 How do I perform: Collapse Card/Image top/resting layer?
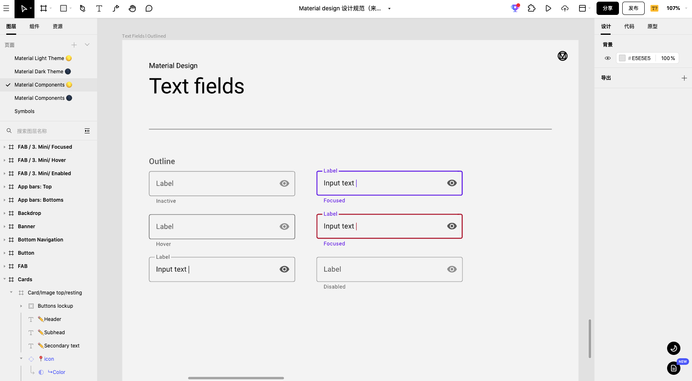(x=11, y=292)
